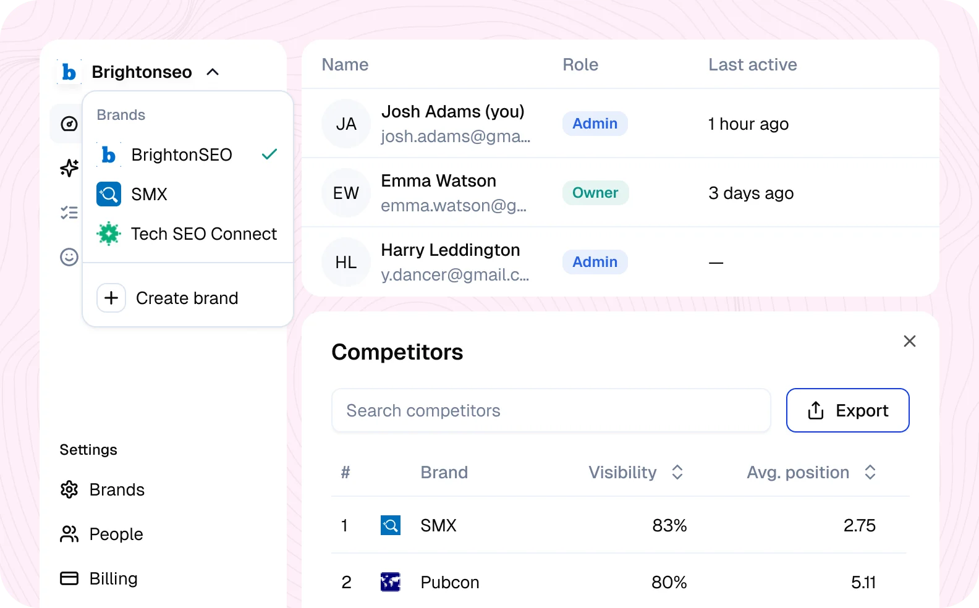Click the smiley sentiment icon in the sidebar

point(69,258)
